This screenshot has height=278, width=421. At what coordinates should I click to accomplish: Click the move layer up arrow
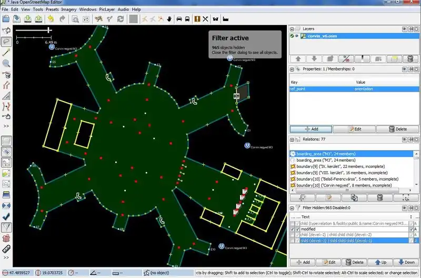pyautogui.click(x=297, y=58)
